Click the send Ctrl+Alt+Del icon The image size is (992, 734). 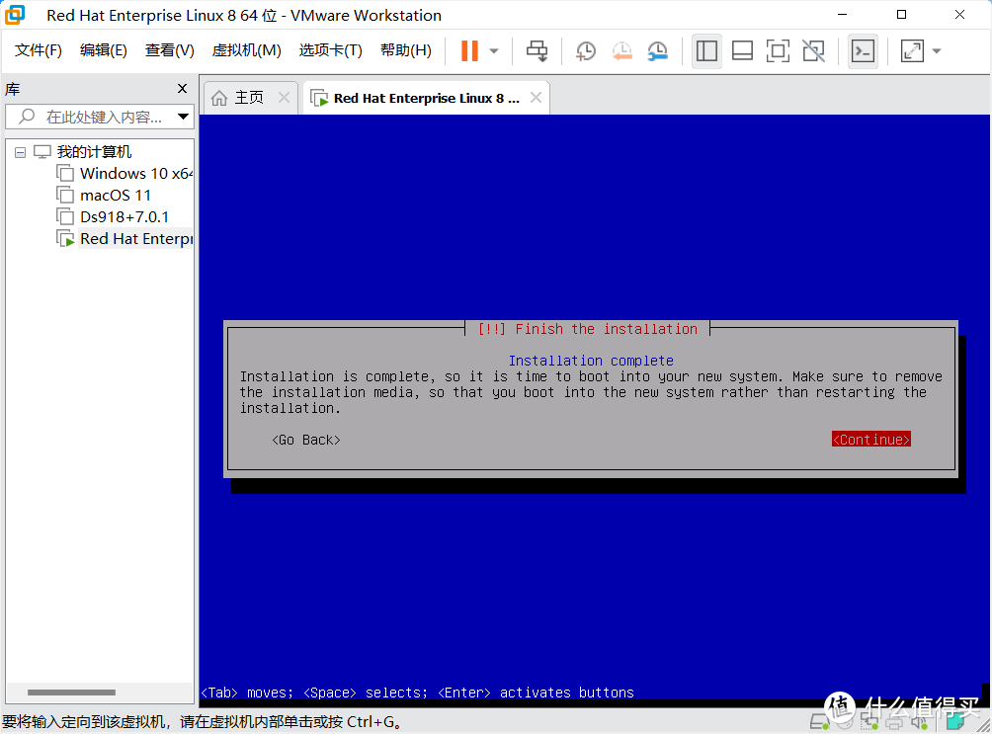tap(537, 51)
